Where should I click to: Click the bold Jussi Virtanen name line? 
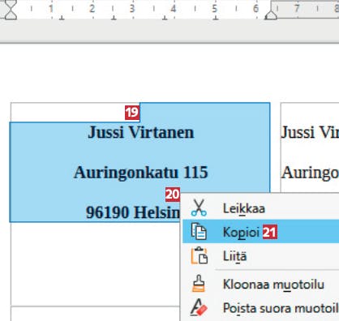141,132
